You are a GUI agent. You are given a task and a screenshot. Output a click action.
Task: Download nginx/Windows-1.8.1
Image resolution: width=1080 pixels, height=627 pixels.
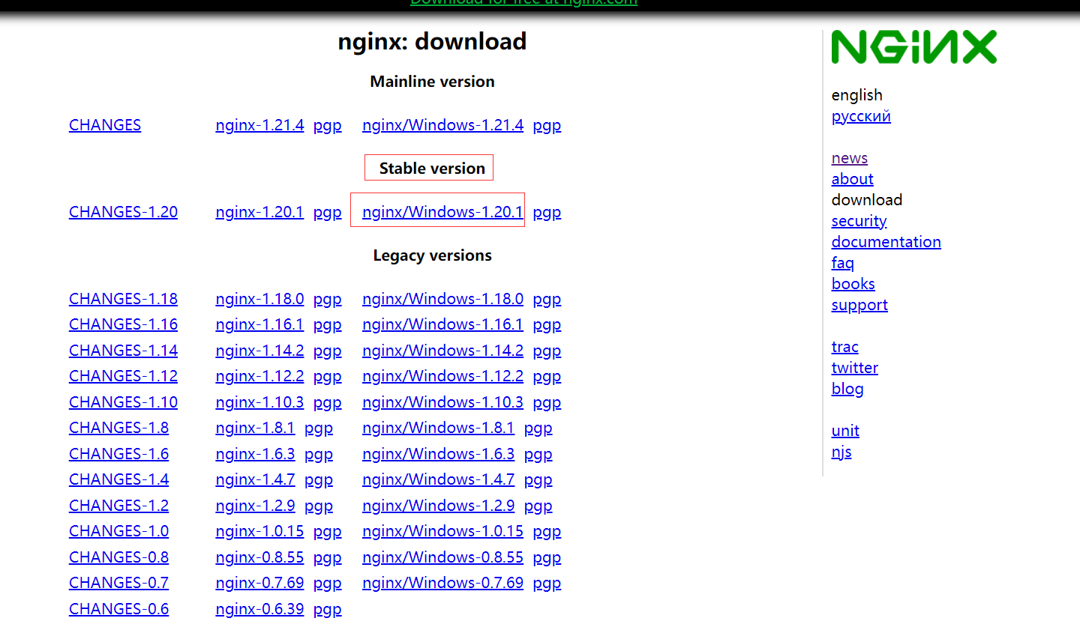point(438,428)
